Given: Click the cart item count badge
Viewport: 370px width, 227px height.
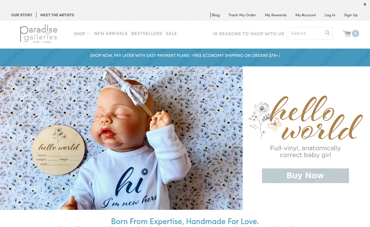Looking at the screenshot, I should tap(355, 33).
